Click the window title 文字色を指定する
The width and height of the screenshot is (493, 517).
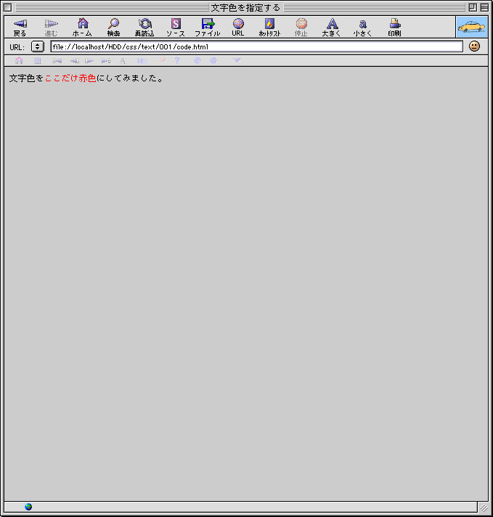click(x=245, y=7)
